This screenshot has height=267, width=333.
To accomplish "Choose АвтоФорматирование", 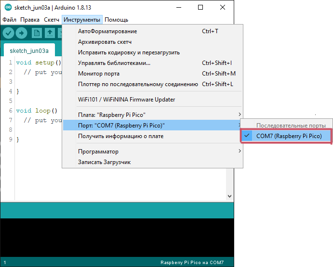I will (x=153, y=31).
